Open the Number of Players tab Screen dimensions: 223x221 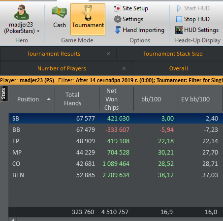pos(62,68)
